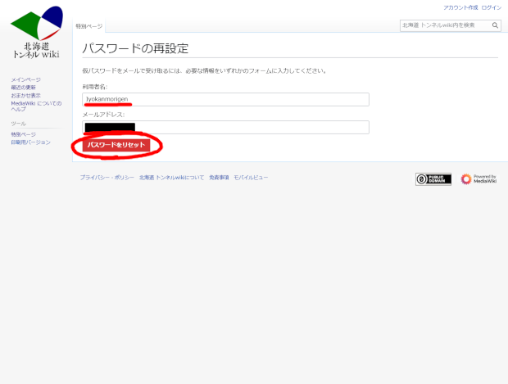Screen dimensions: 508x384
Task: Click the Hokkaido Tunnel wiki logo
Action: [36, 33]
